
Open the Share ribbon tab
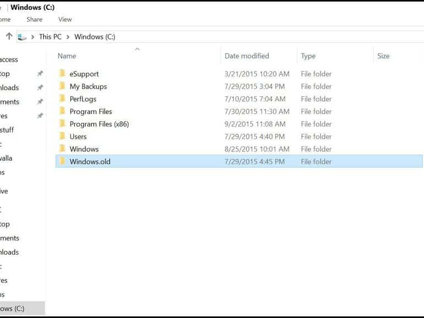click(x=34, y=19)
